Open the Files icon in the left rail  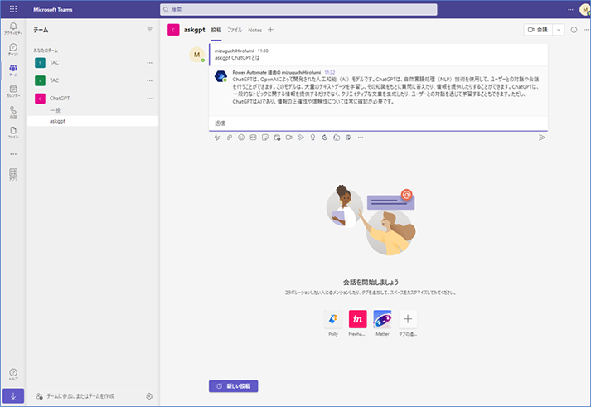pos(13,133)
